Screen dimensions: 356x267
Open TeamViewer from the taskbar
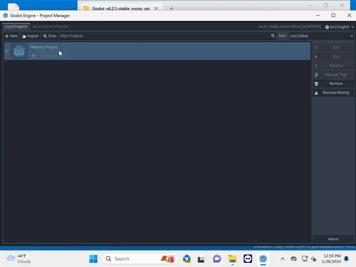pyautogui.click(x=248, y=259)
